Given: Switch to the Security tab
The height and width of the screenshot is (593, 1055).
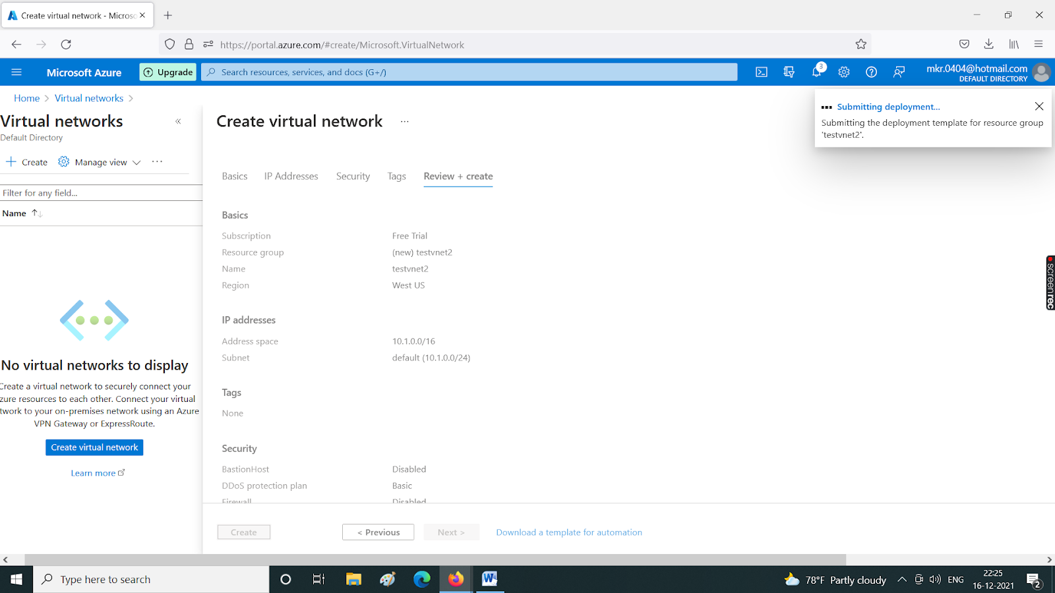Looking at the screenshot, I should (x=353, y=177).
